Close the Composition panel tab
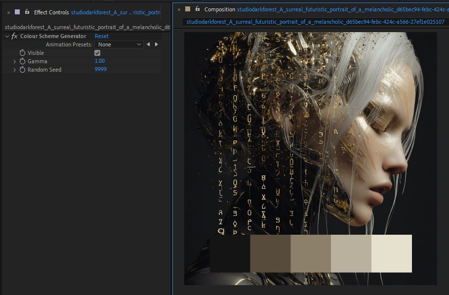Image resolution: width=449 pixels, height=295 pixels. (x=179, y=9)
